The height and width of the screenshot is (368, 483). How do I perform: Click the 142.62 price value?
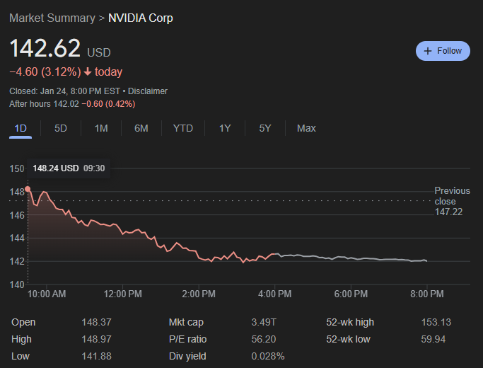45,48
